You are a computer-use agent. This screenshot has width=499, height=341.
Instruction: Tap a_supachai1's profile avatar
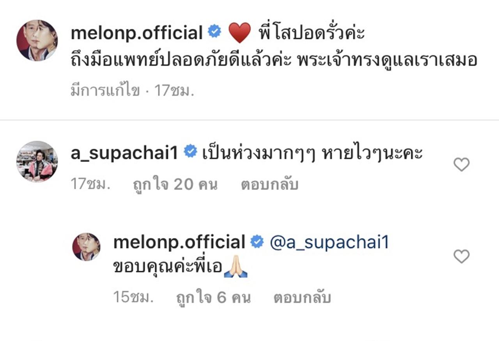click(37, 162)
